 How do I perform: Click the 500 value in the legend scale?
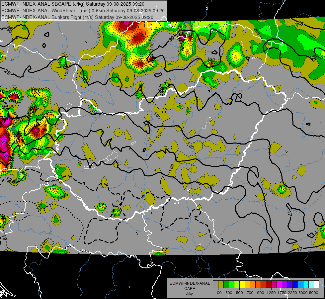coord(239,293)
